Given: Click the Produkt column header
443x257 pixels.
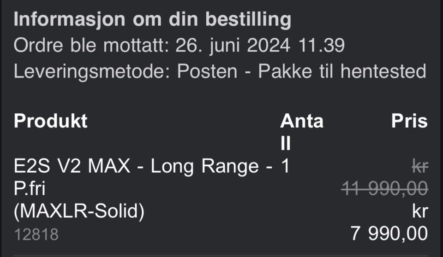Looking at the screenshot, I should [51, 121].
